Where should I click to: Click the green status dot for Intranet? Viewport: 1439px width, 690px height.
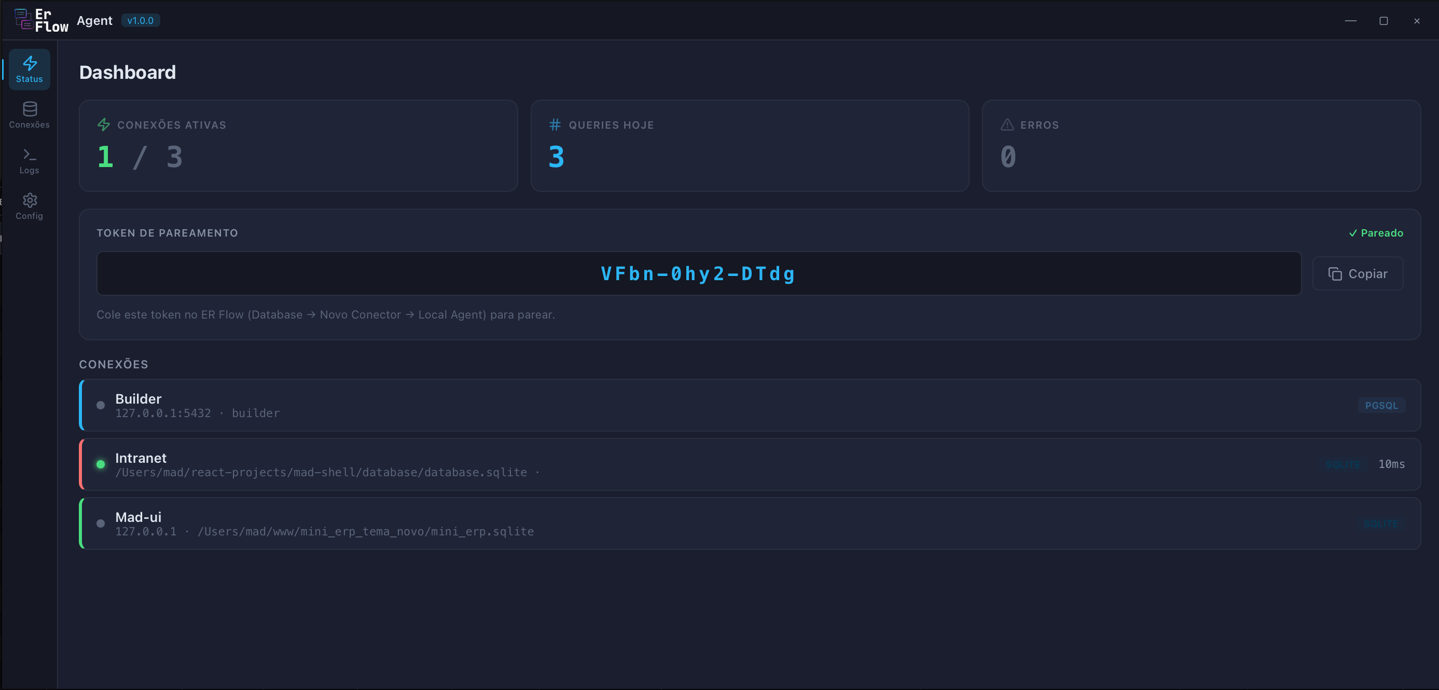(101, 464)
